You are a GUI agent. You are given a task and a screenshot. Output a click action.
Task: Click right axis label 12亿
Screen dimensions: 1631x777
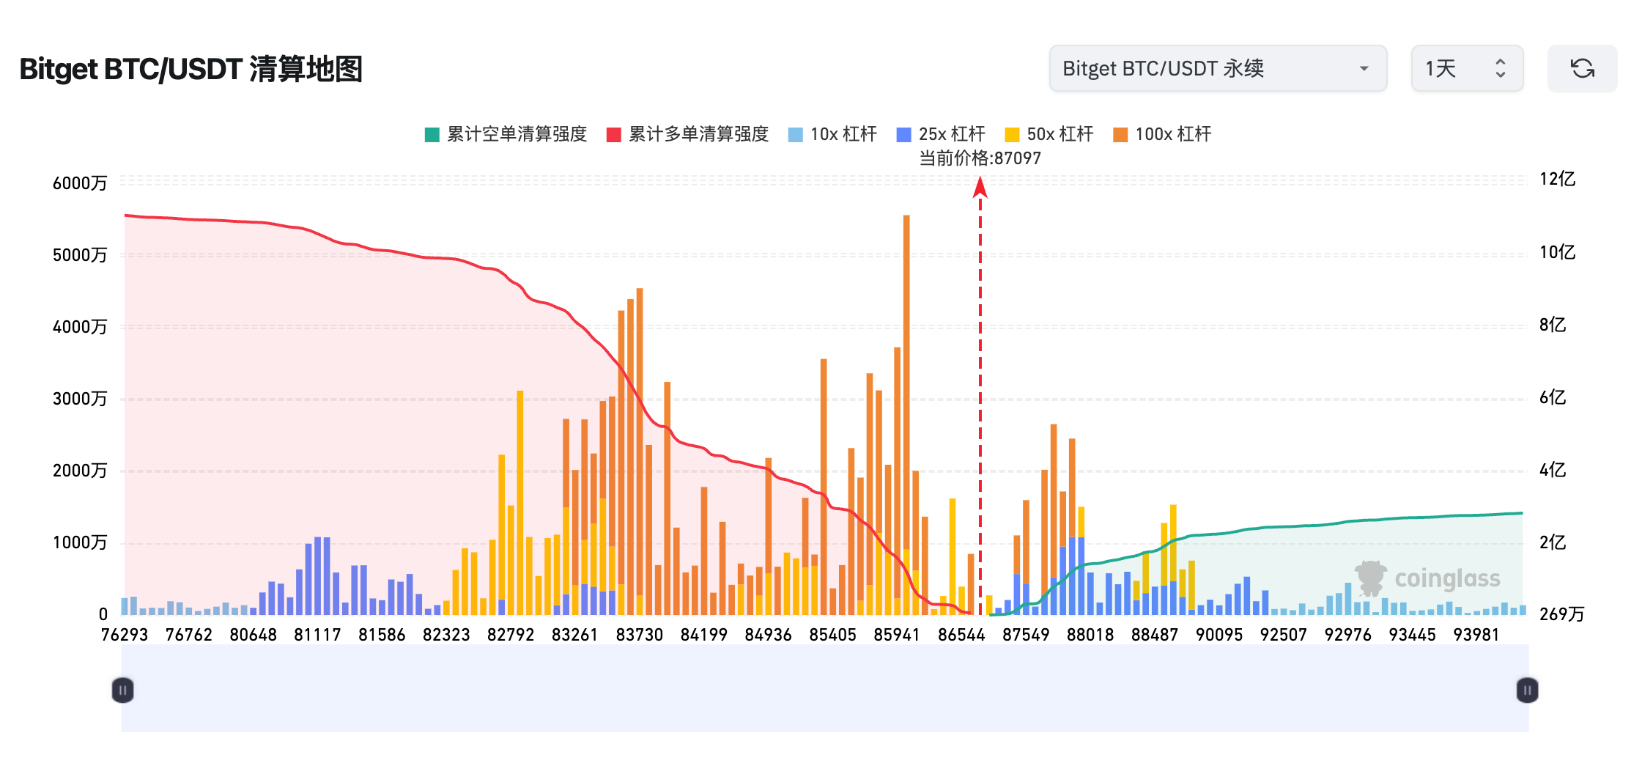pos(1557,179)
